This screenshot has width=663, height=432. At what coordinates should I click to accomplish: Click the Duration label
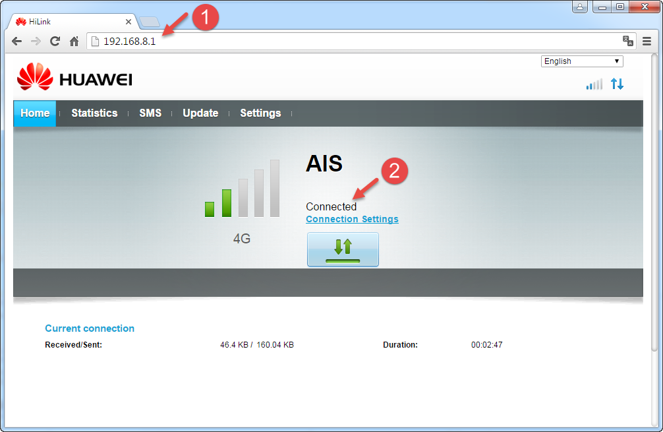[x=401, y=345]
